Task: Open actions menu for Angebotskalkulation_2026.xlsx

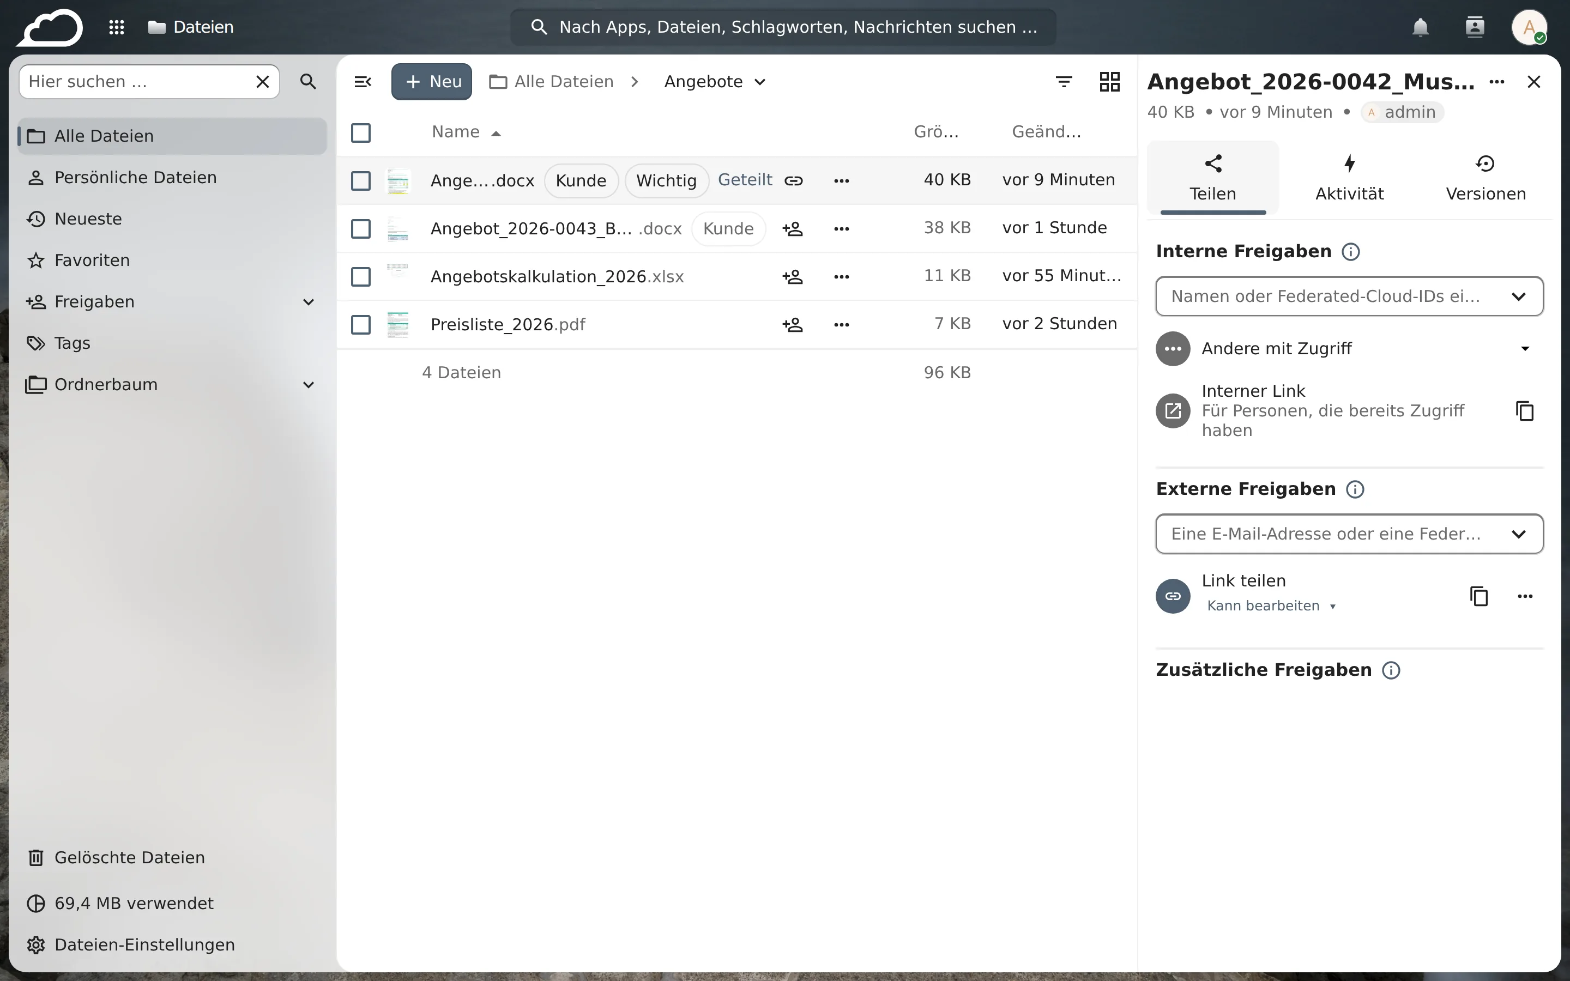Action: pos(842,276)
